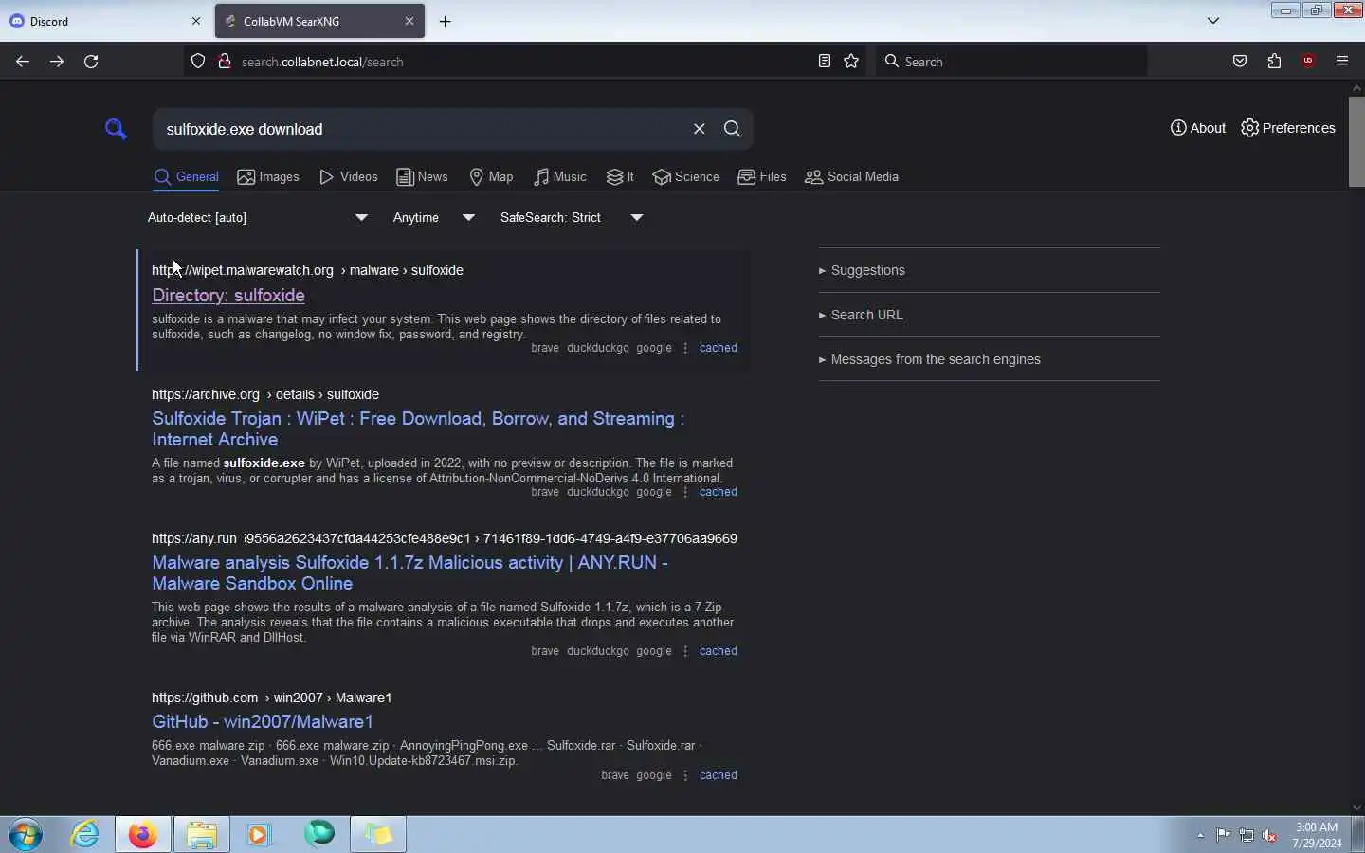
Task: Switch to Science category tab
Action: pyautogui.click(x=686, y=177)
